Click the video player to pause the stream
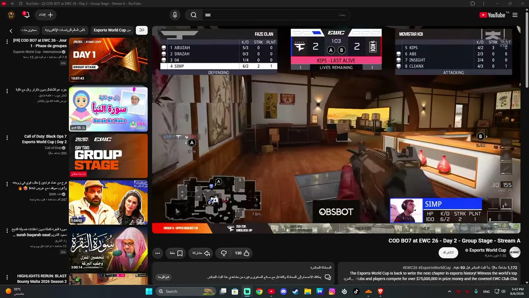The width and height of the screenshot is (529, 298). point(336,130)
